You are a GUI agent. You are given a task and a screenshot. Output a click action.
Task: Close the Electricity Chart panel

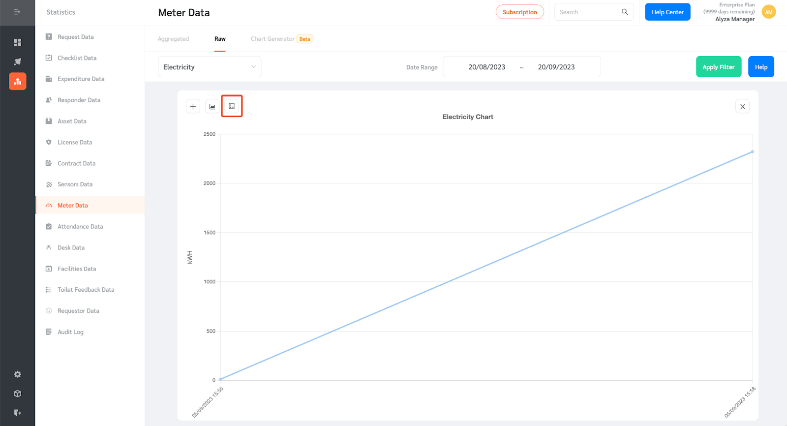pos(743,106)
